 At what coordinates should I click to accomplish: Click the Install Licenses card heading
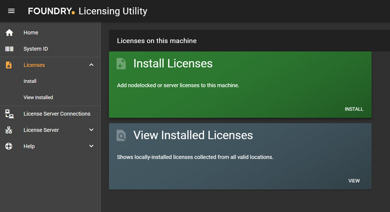point(173,64)
